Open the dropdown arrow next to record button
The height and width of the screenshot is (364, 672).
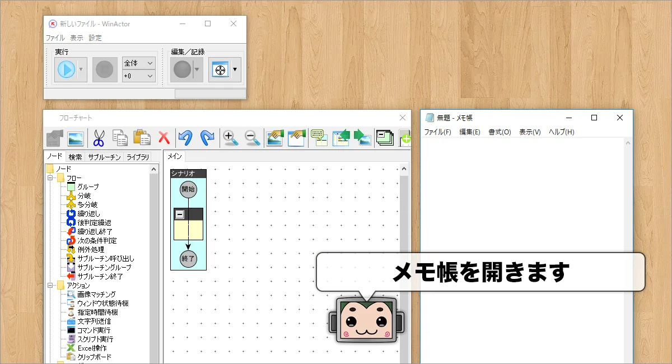click(197, 69)
